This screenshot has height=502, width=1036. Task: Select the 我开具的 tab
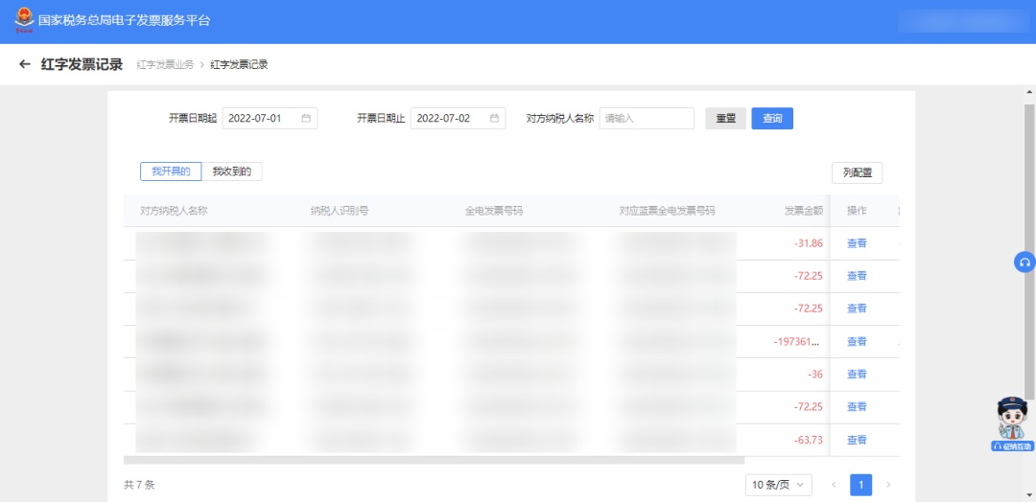(171, 171)
